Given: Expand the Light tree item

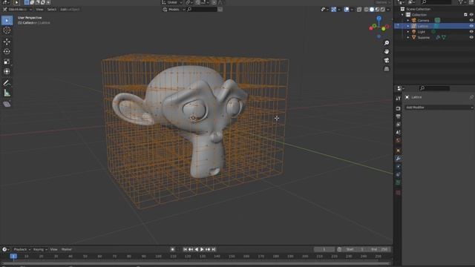Looking at the screenshot, I should (x=408, y=32).
